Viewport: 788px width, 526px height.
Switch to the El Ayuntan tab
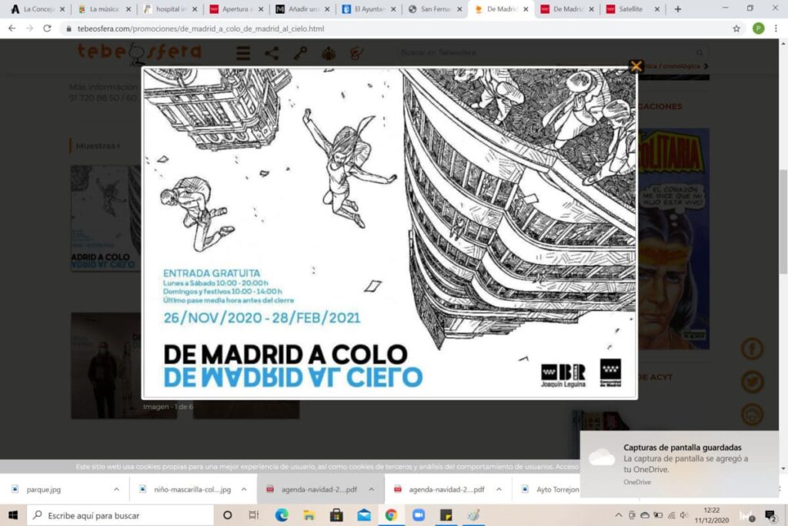pos(369,9)
